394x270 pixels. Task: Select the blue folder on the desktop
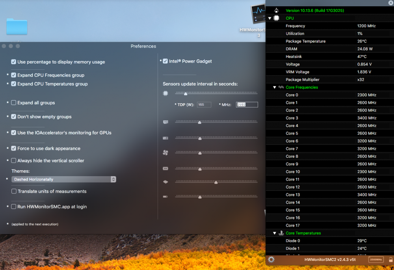tap(17, 26)
